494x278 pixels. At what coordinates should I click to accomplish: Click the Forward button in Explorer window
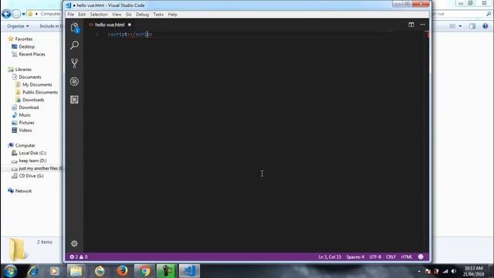point(16,14)
